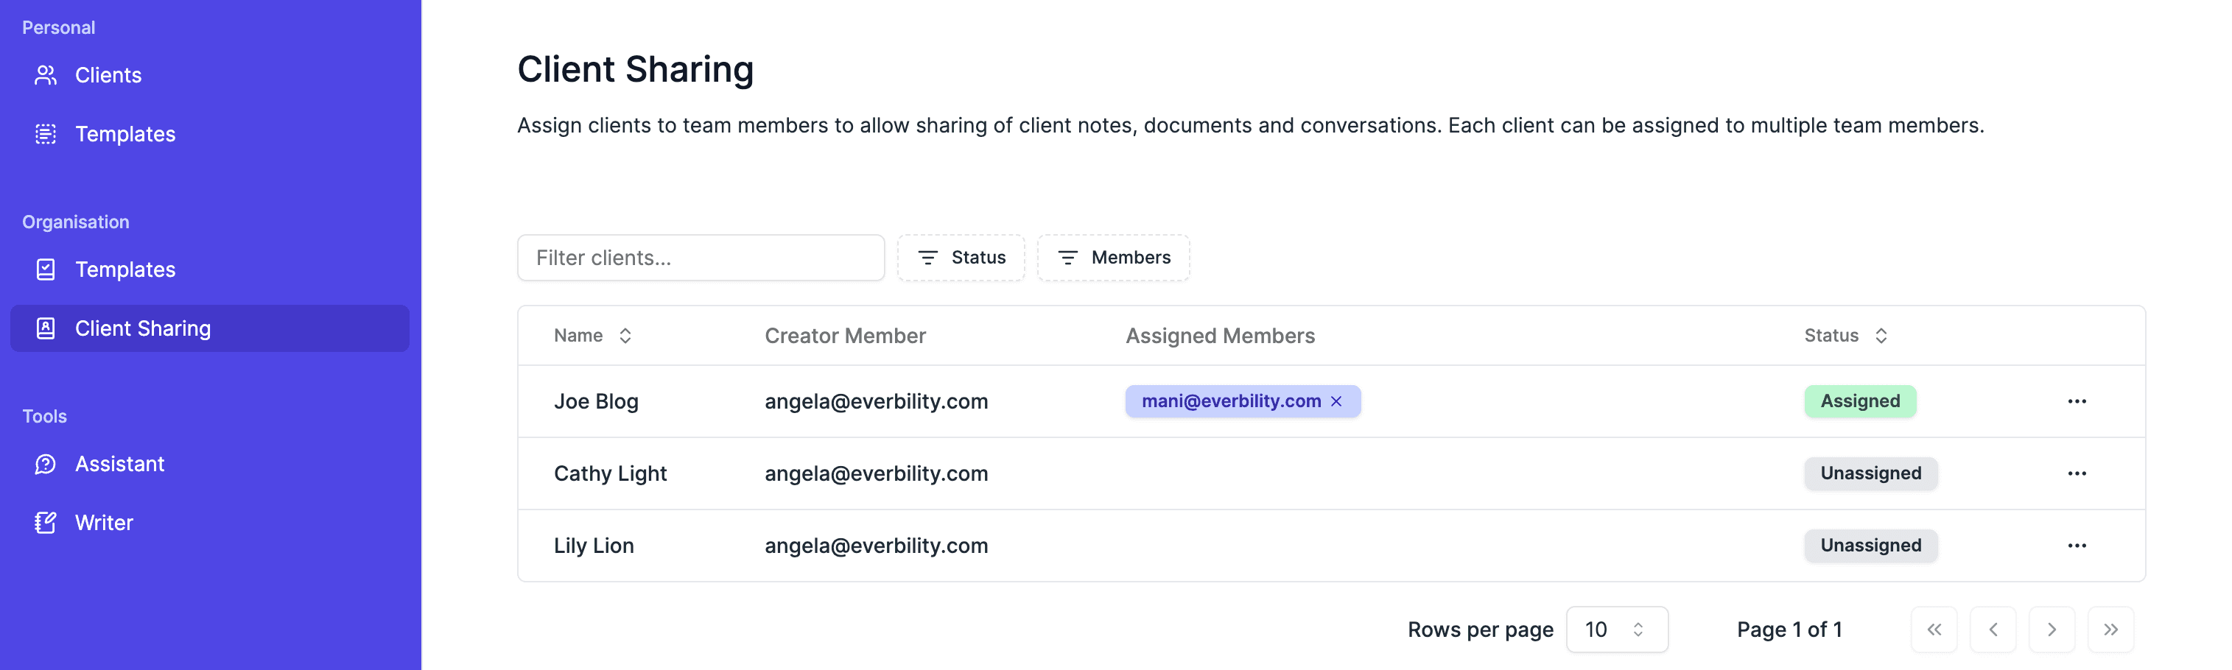Open the Members filter dropdown

[x=1113, y=258]
